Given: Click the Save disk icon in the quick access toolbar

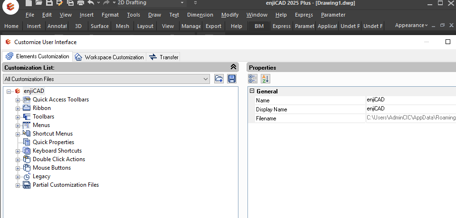Looking at the screenshot, I should pos(49,3).
